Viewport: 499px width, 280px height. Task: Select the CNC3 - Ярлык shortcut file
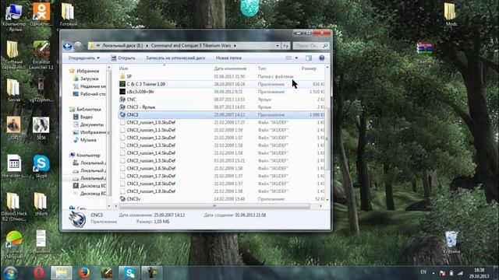221,107
